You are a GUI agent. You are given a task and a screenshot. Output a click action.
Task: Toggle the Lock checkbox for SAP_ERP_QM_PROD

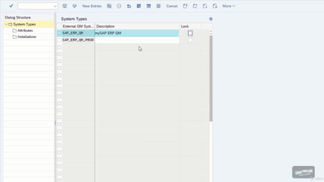pos(190,40)
